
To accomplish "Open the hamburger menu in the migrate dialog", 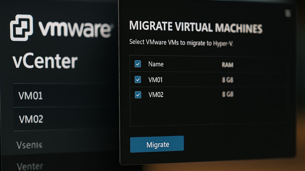I will (288, 13).
